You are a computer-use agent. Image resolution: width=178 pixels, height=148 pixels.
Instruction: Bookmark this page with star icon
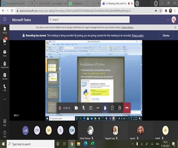[x=160, y=11]
